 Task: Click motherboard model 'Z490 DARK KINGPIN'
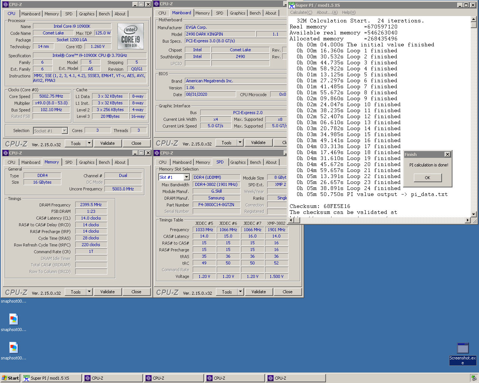[x=220, y=34]
